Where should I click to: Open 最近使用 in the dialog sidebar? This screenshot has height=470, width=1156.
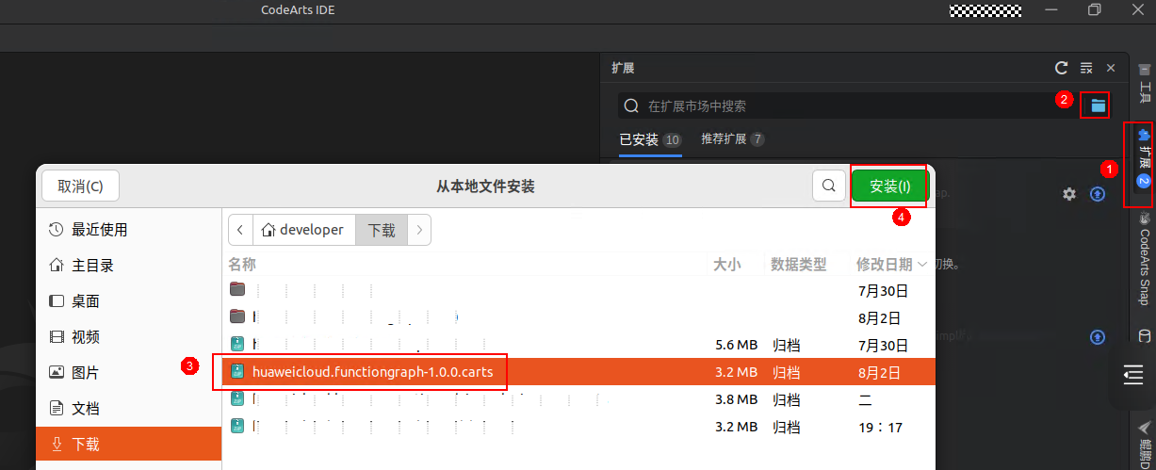[129, 230]
